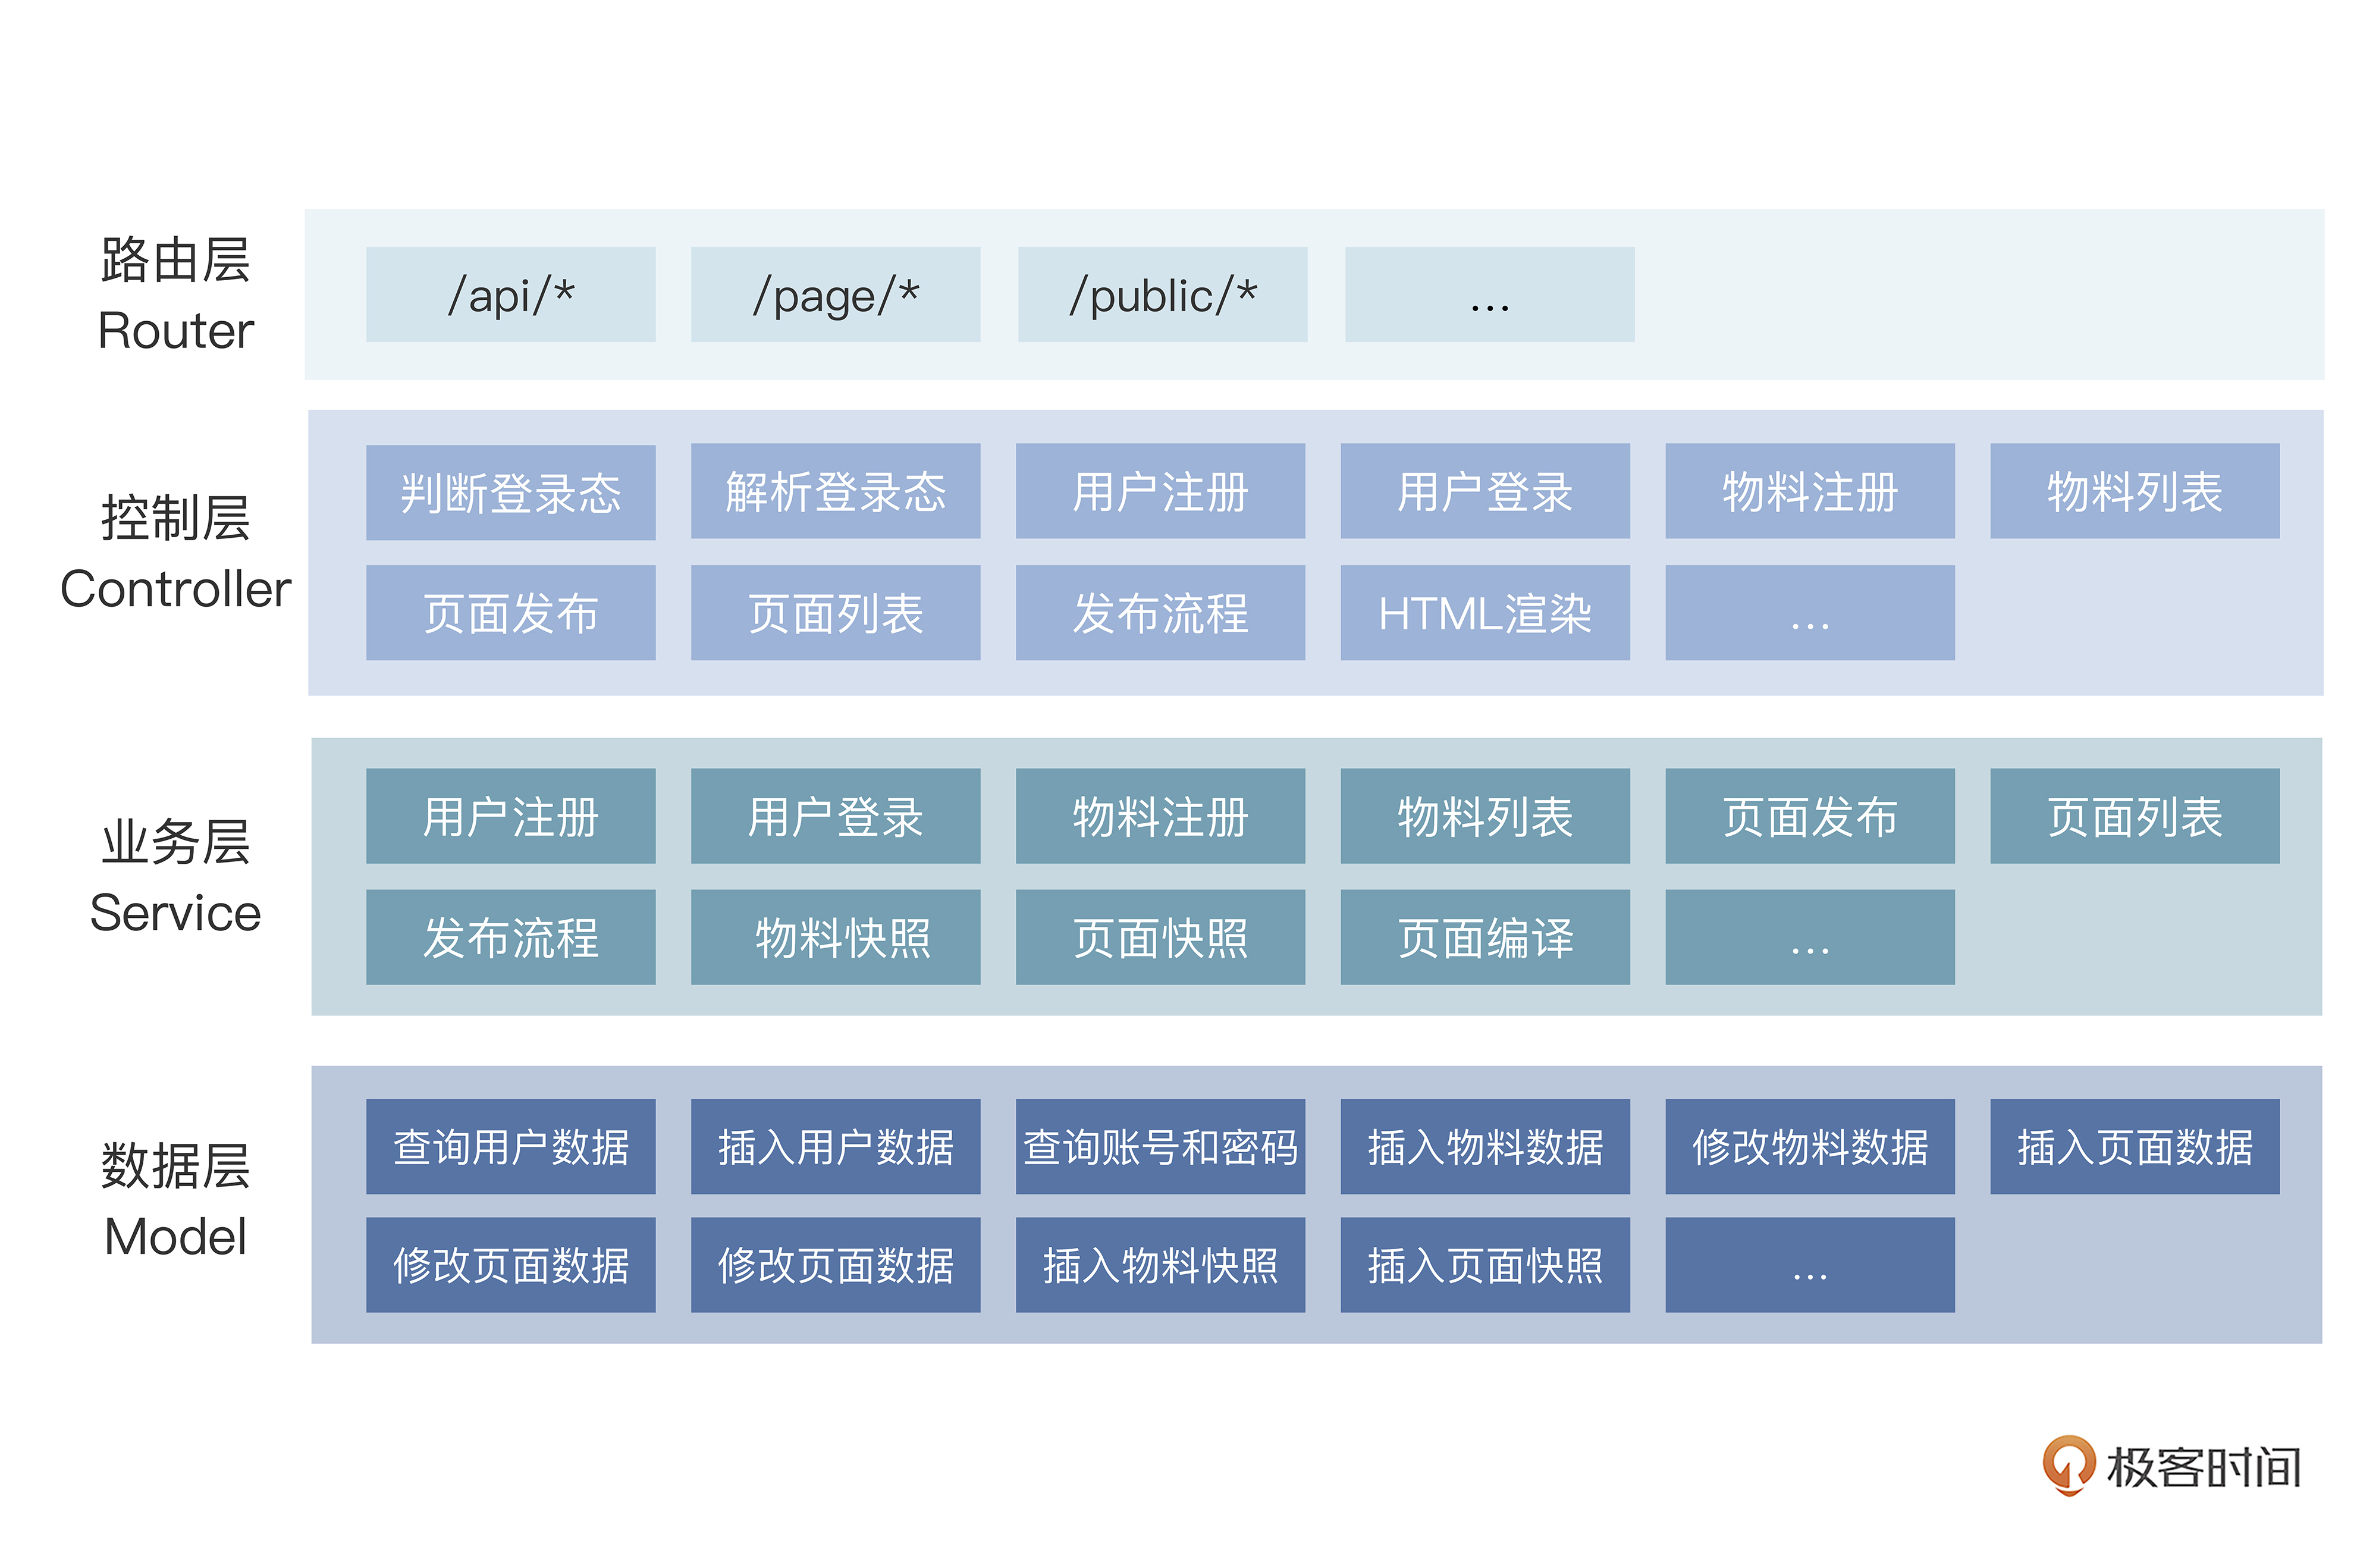Image resolution: width=2379 pixels, height=1568 pixels.
Task: Click the 路由层 Router layer label
Action: [x=175, y=295]
